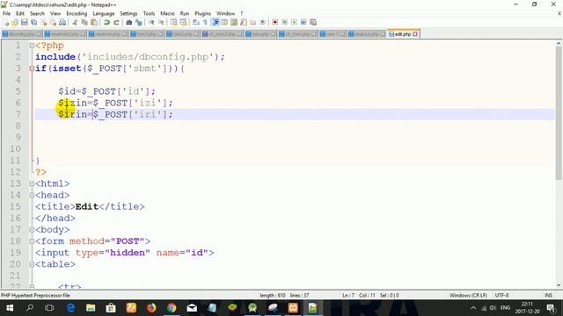
Task: Close the current document via the toolbar Close icon
Action: pos(43,22)
